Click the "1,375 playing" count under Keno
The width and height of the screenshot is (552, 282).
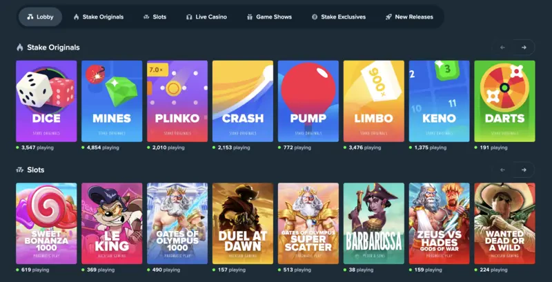pyautogui.click(x=430, y=148)
